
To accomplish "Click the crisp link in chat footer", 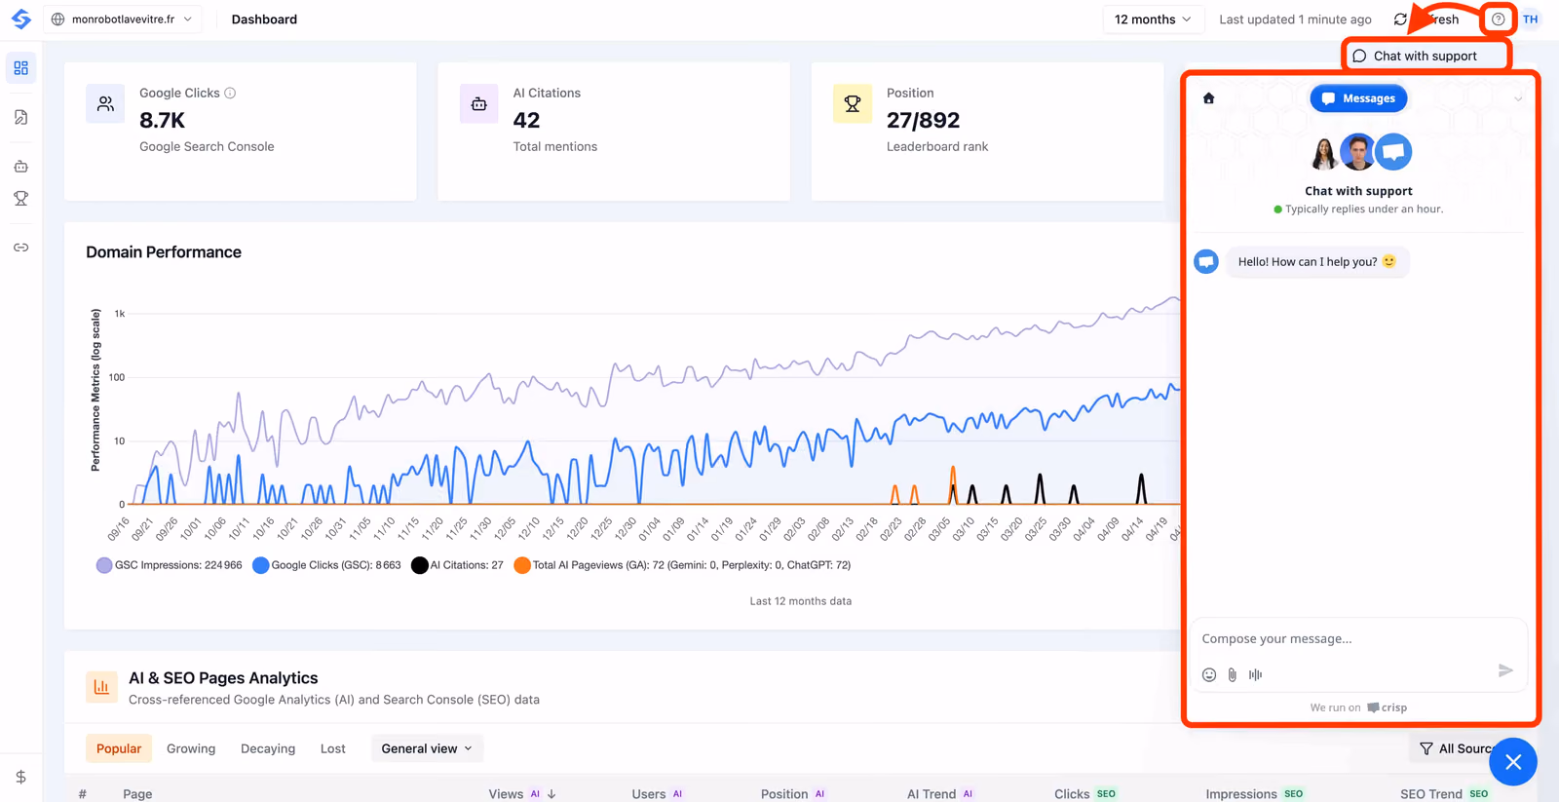I will pyautogui.click(x=1387, y=707).
